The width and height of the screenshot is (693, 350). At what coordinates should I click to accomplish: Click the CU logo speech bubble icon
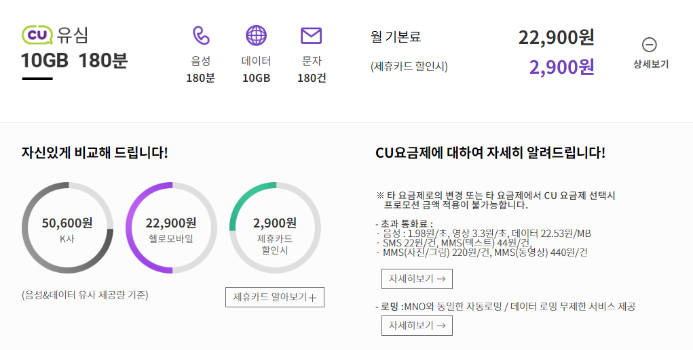click(37, 35)
